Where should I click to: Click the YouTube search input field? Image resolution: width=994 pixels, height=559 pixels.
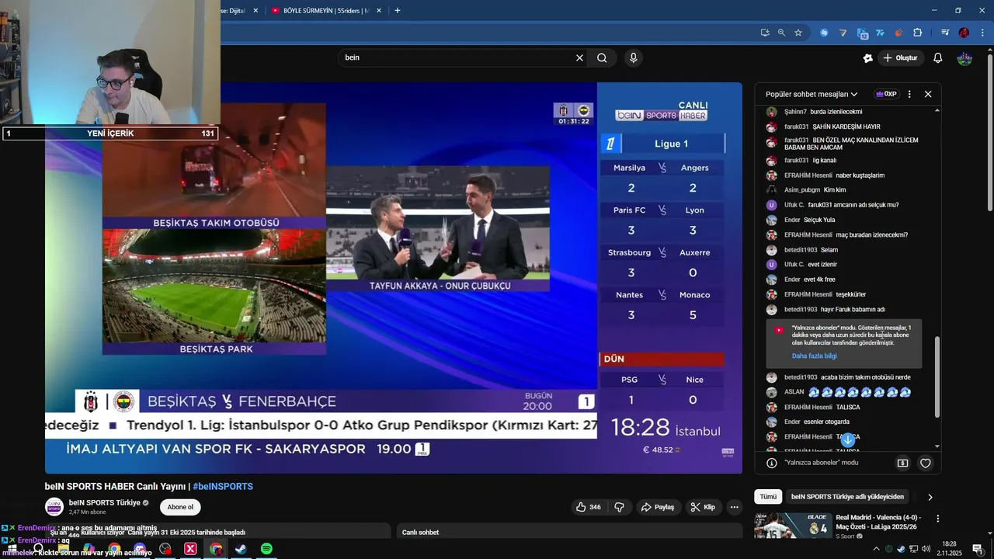[458, 57]
